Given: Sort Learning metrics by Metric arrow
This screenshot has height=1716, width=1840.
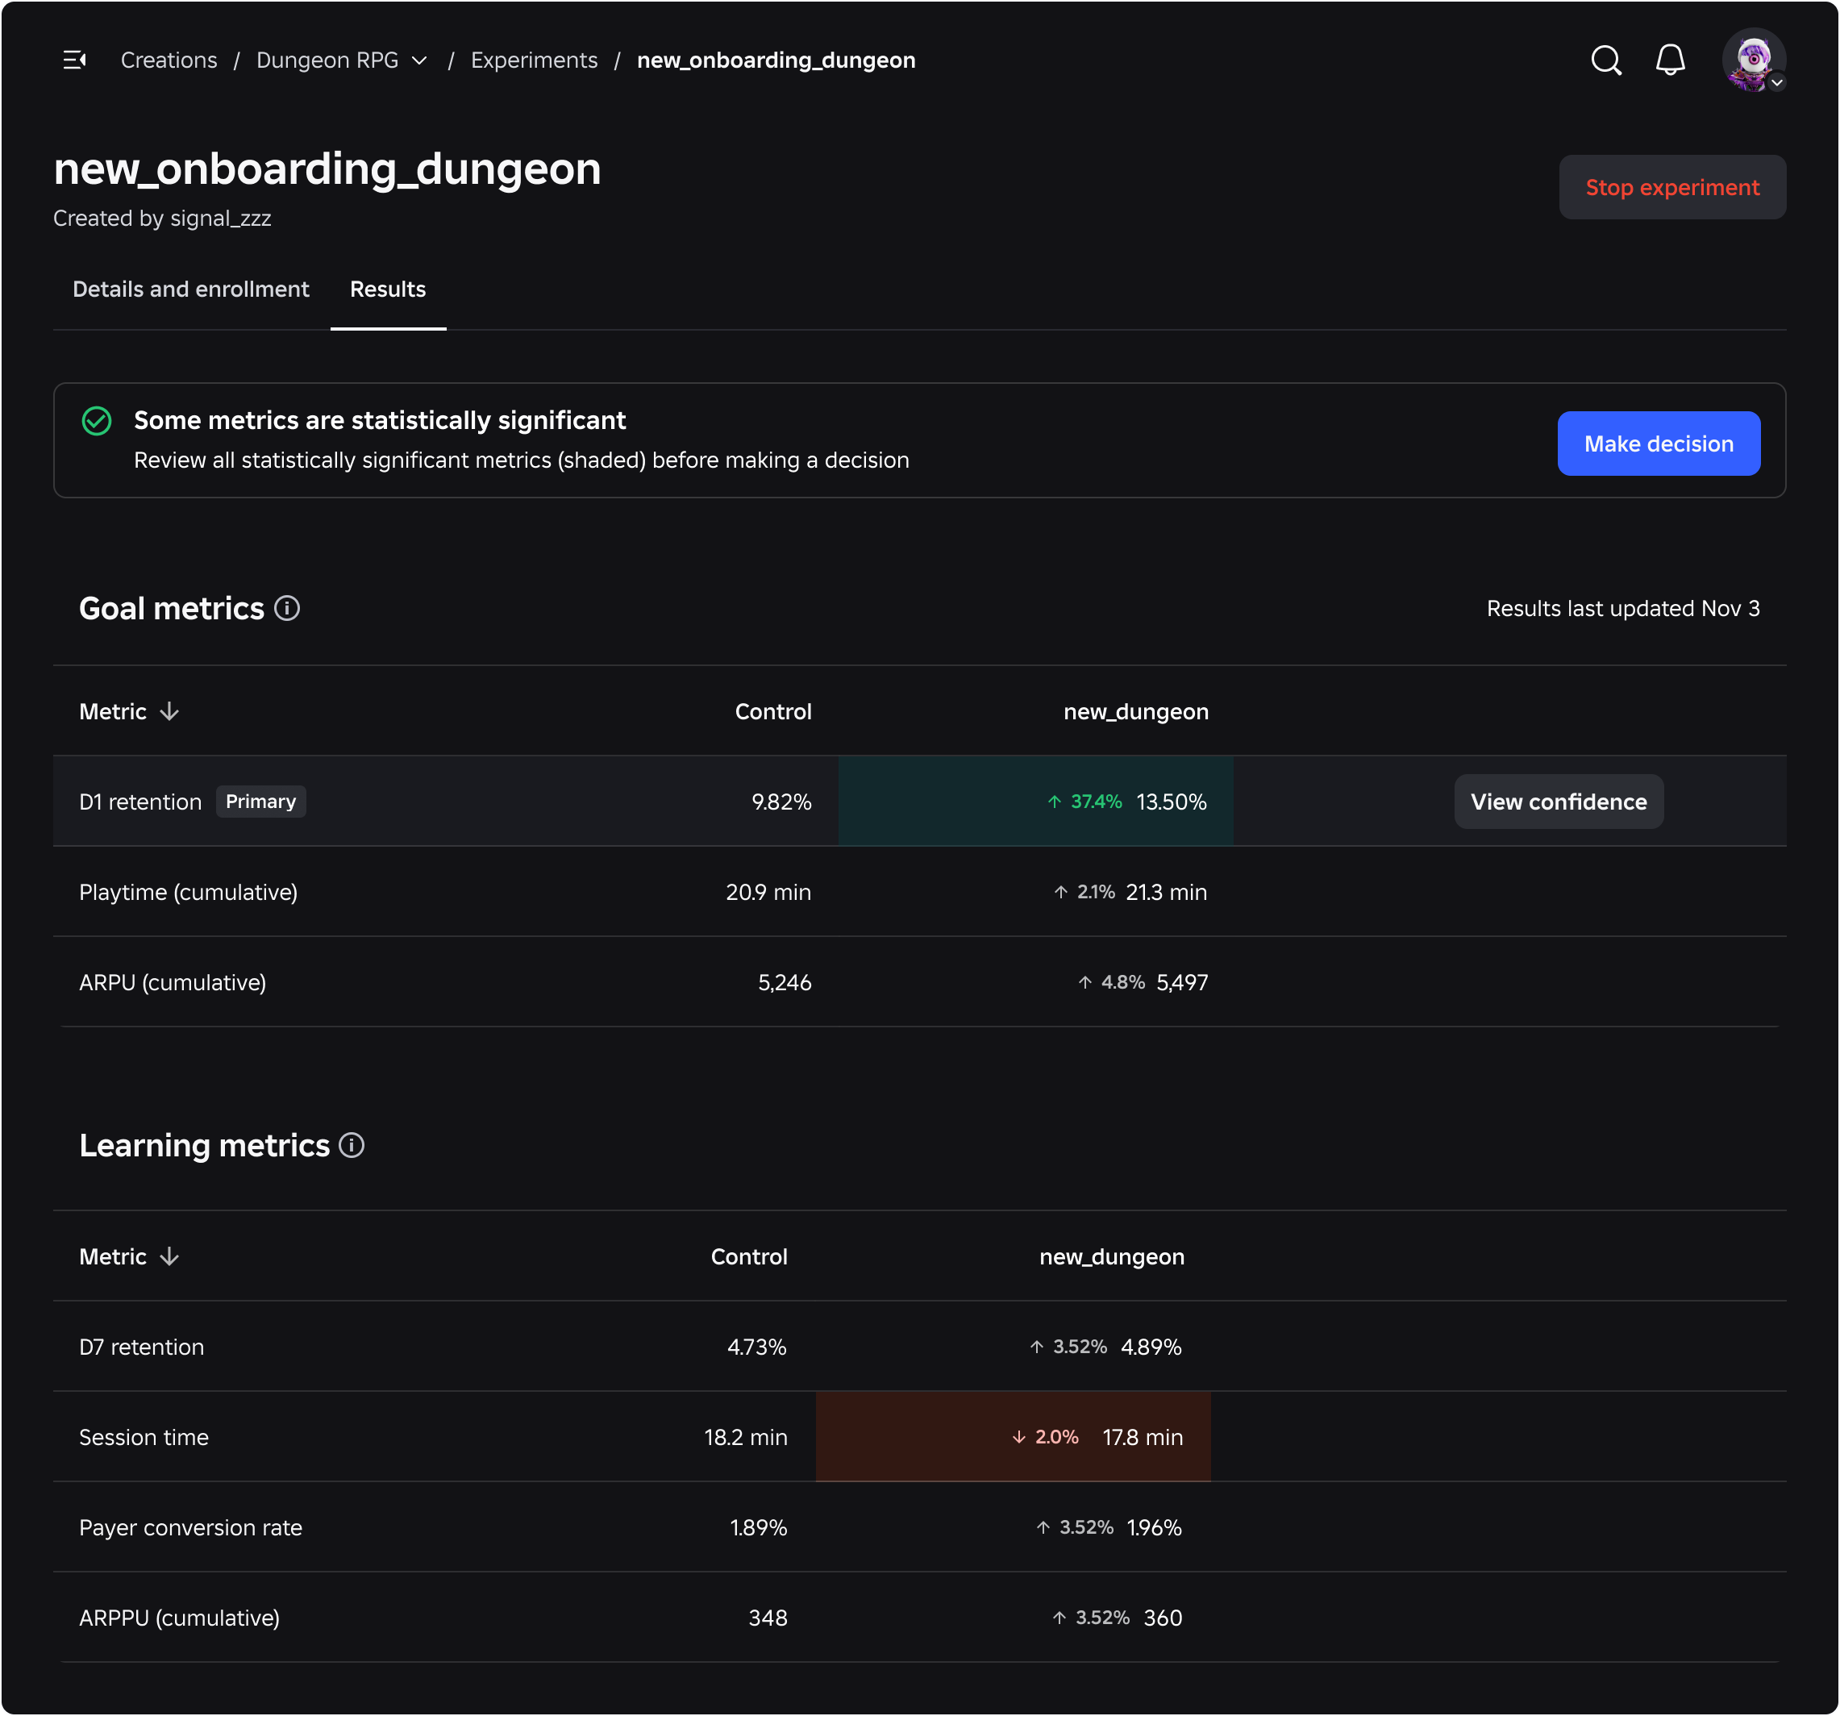Looking at the screenshot, I should point(169,1256).
